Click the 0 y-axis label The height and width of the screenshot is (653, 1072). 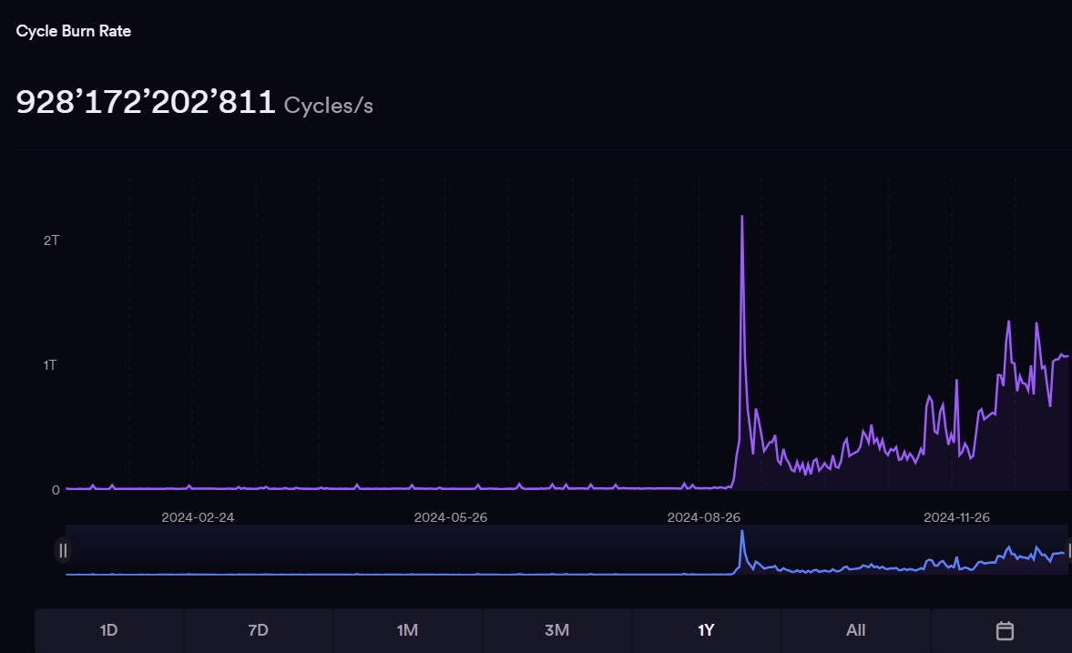[x=56, y=490]
